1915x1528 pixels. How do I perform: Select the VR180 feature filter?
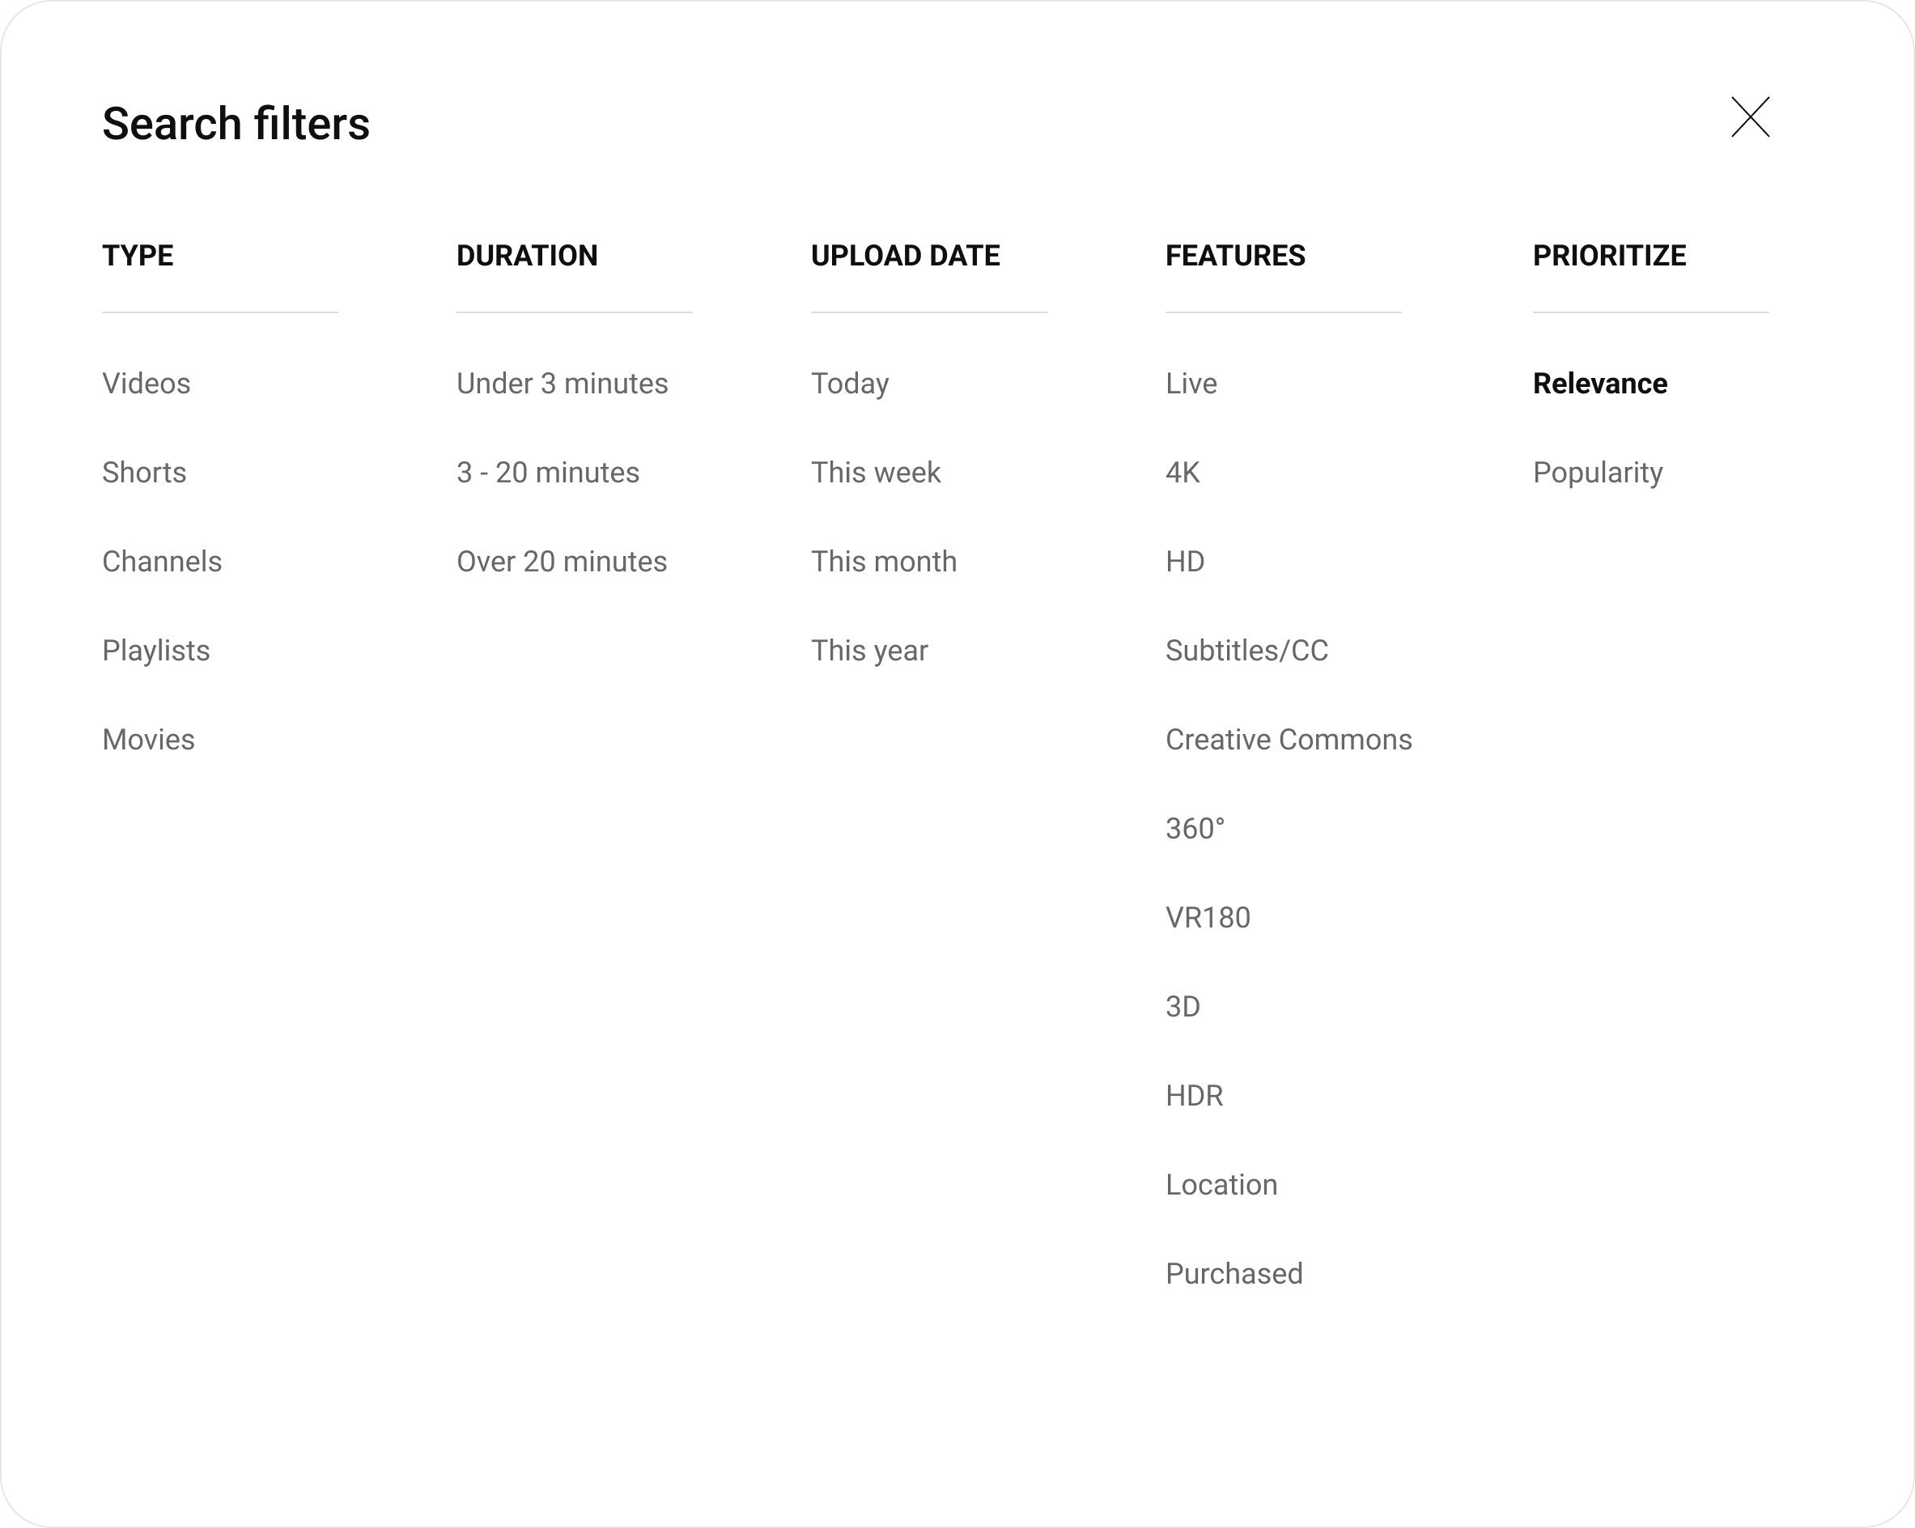1208,918
